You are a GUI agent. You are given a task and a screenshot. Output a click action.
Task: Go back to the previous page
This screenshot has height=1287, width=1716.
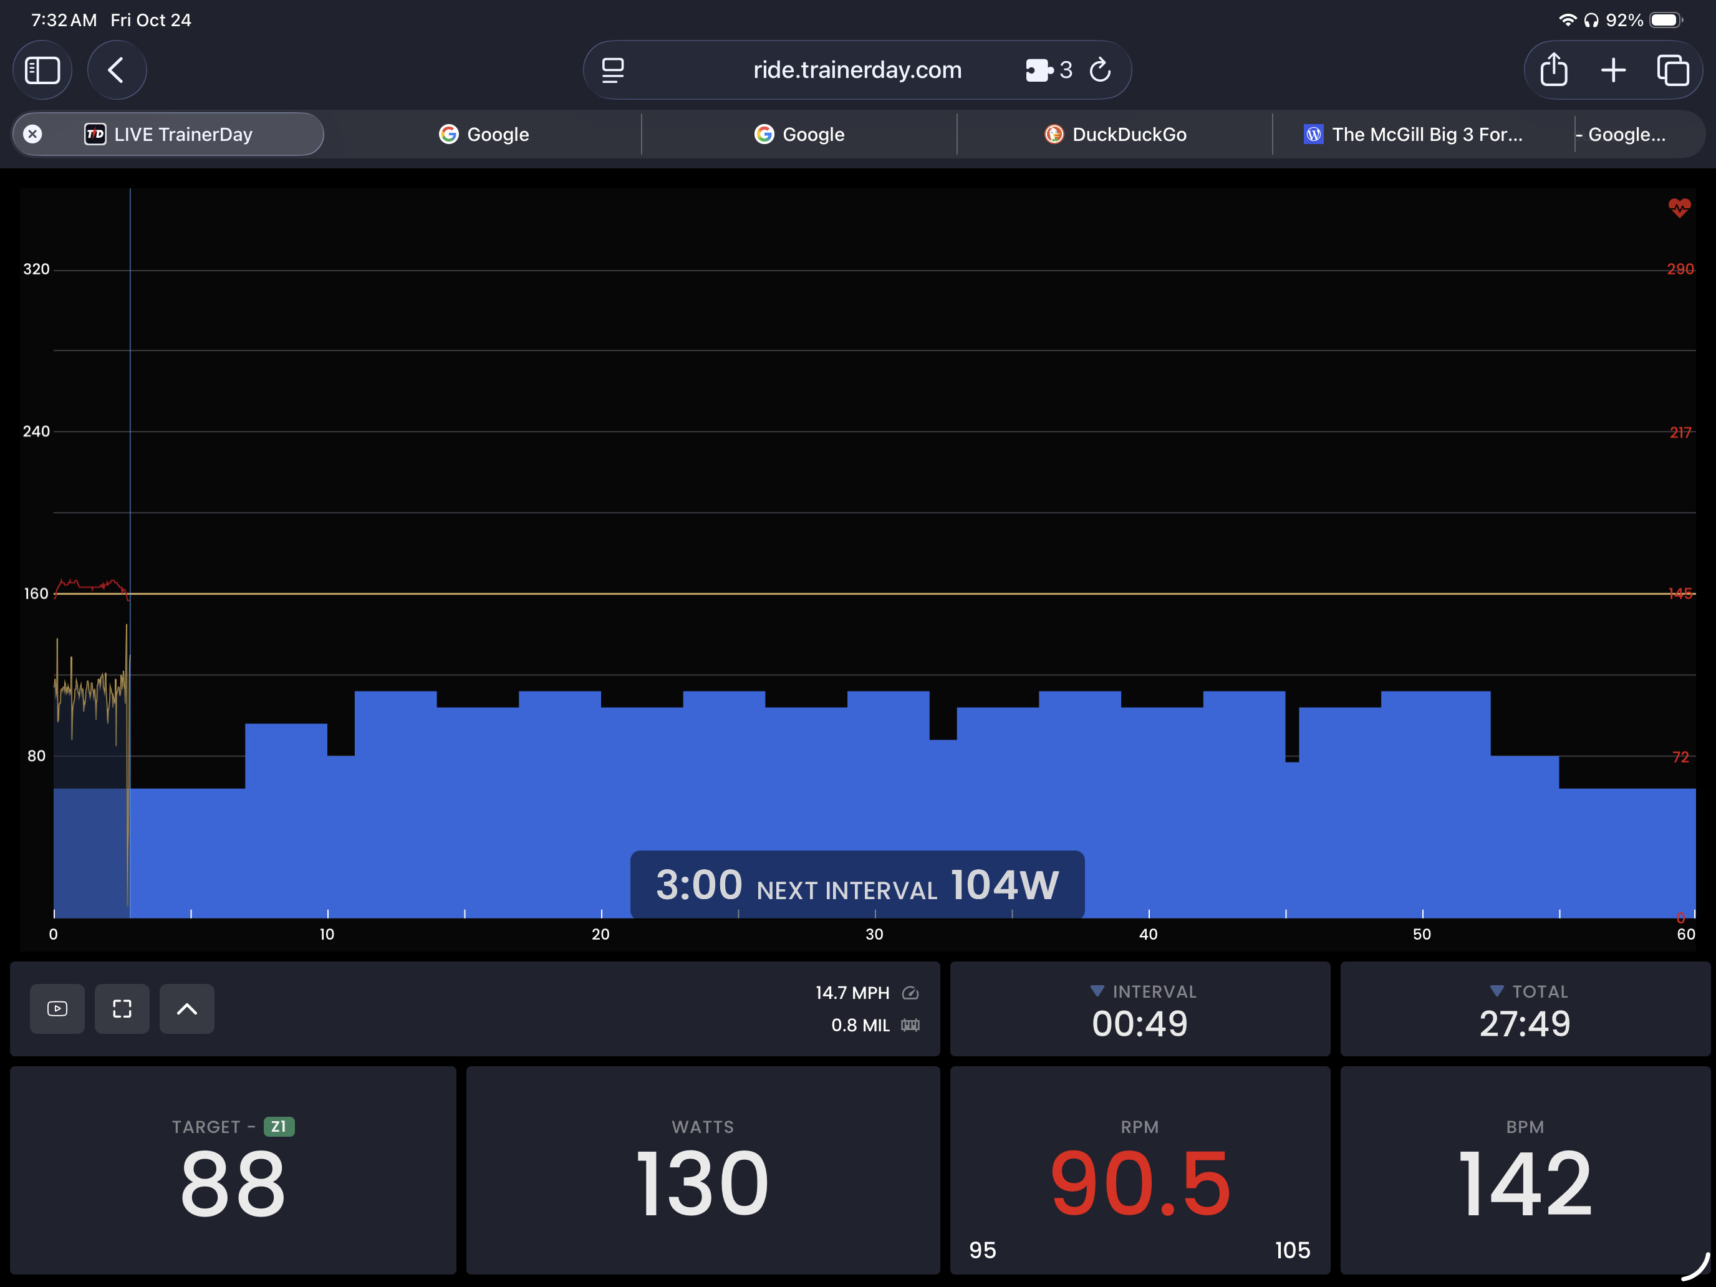pos(117,70)
